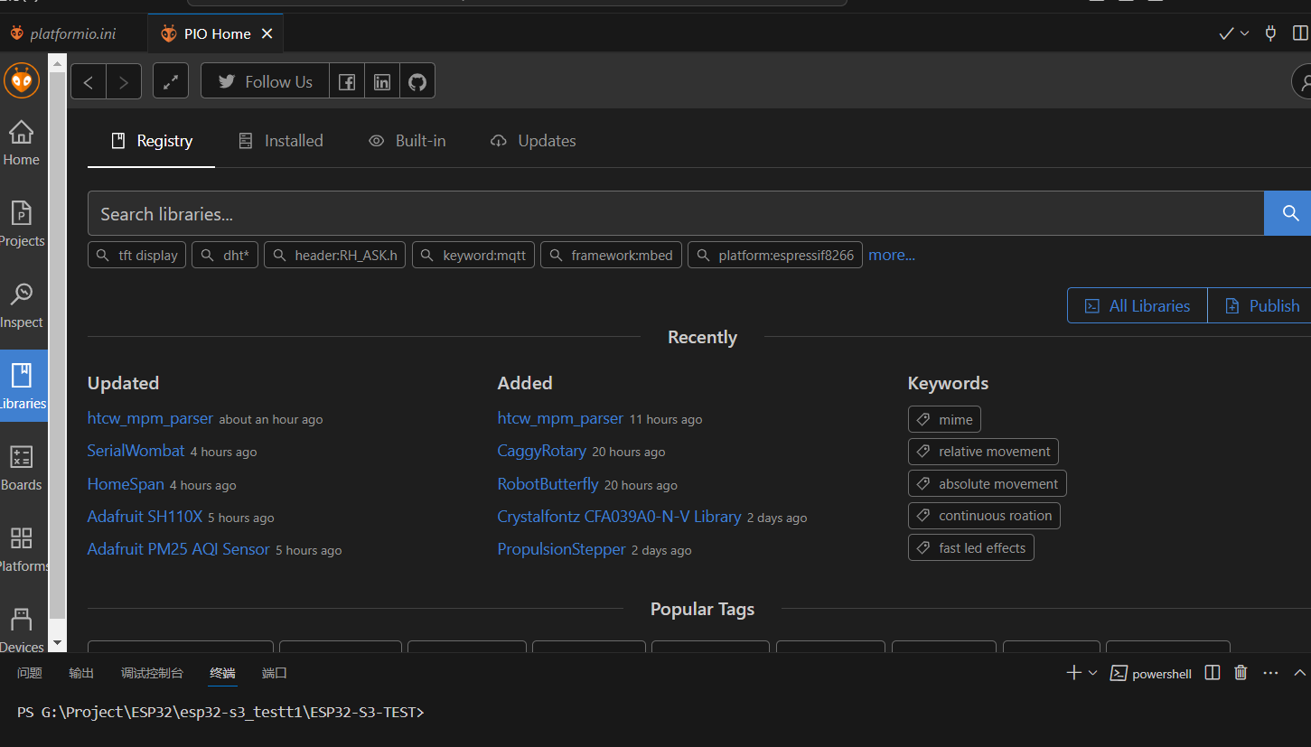Open the CaggyRotary library link
This screenshot has height=747, width=1311.
541,451
